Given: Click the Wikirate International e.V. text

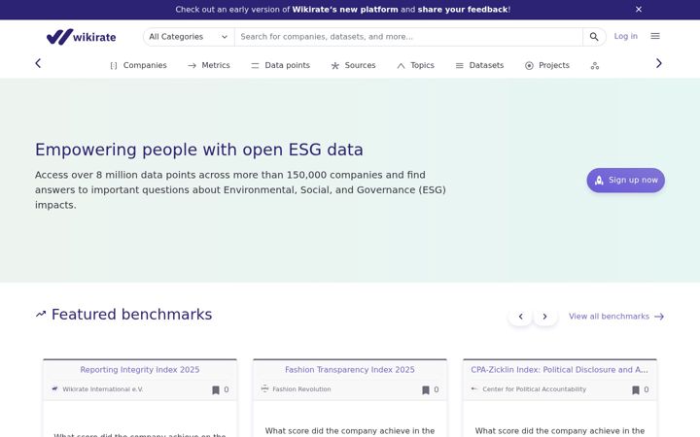Looking at the screenshot, I should pos(103,389).
